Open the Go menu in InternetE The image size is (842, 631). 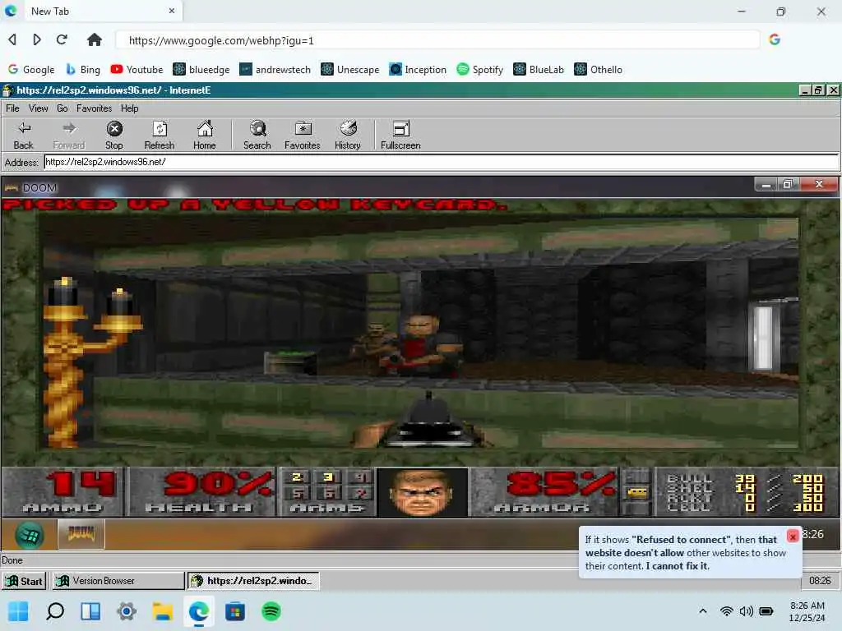pyautogui.click(x=62, y=108)
